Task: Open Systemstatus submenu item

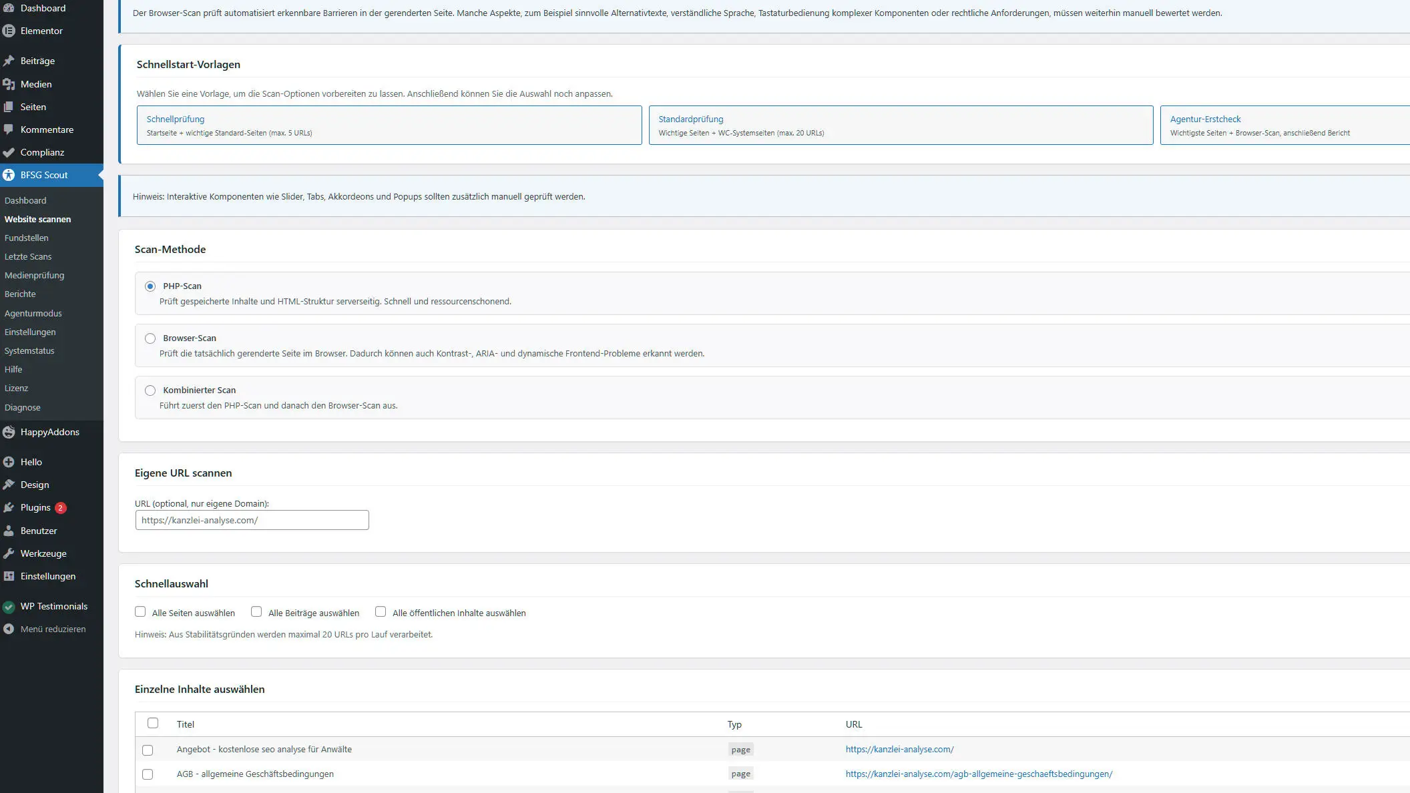Action: pos(29,350)
